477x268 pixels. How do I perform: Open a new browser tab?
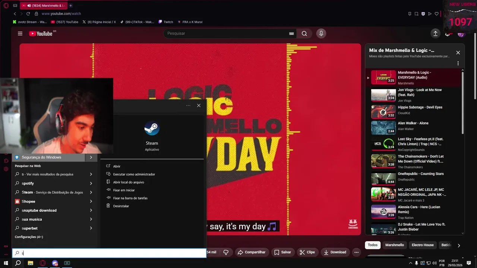[x=70, y=6]
